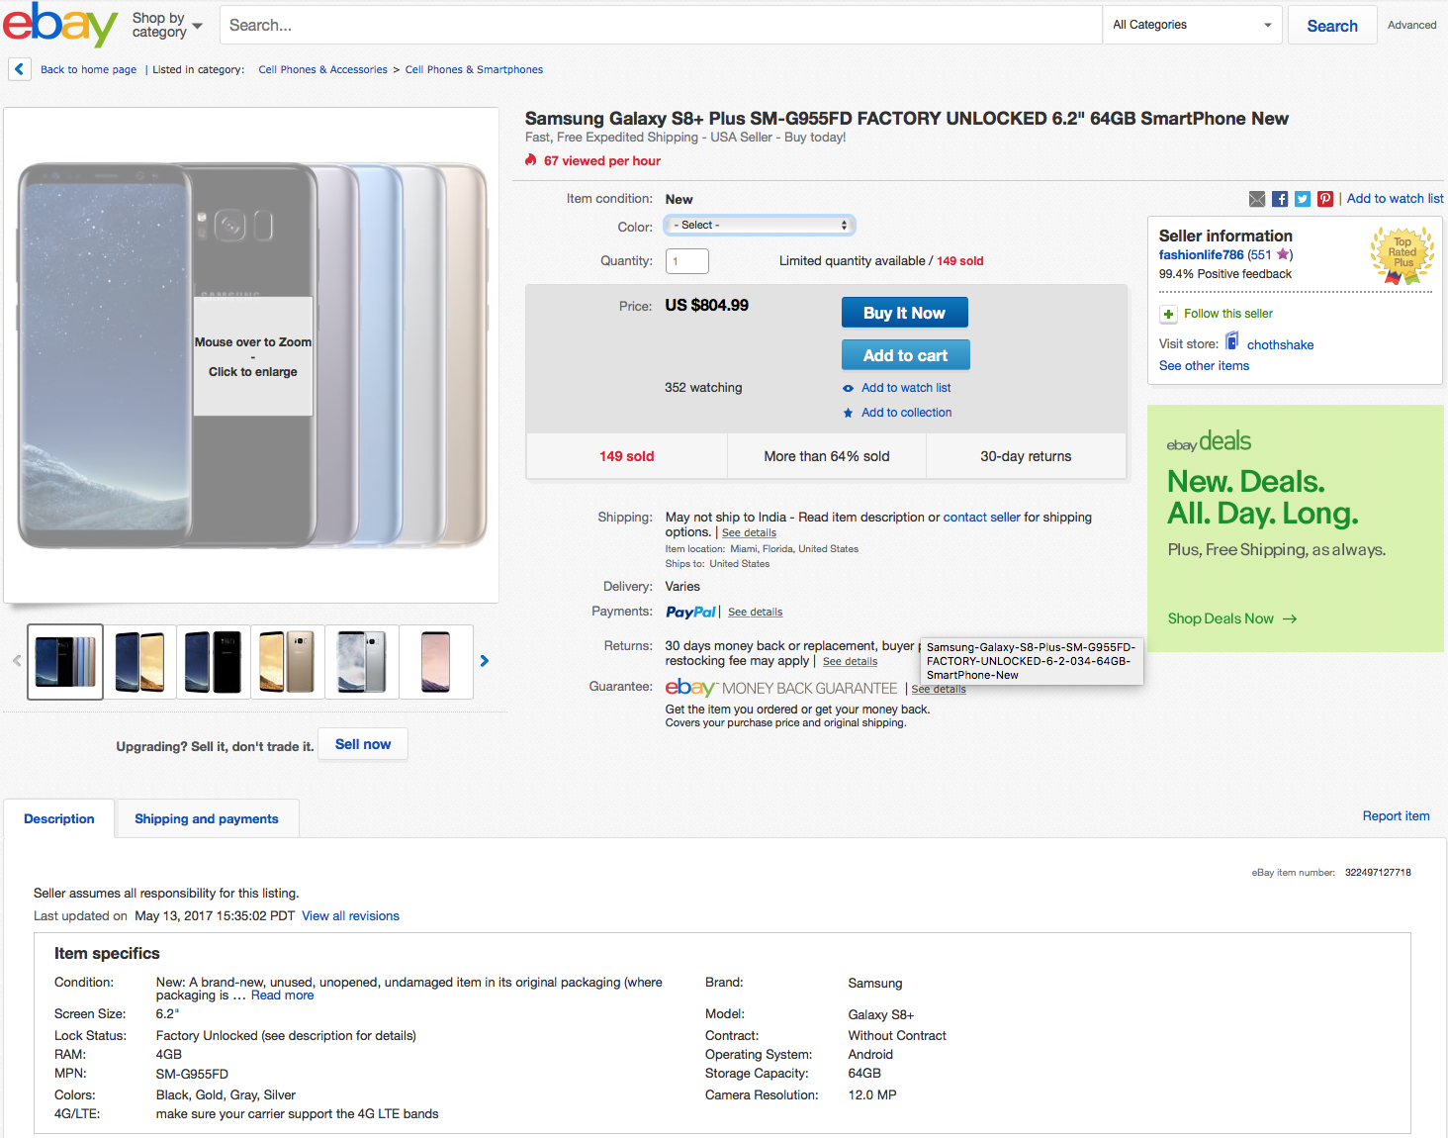The width and height of the screenshot is (1448, 1138).
Task: Share listing via email icon
Action: coord(1256,199)
